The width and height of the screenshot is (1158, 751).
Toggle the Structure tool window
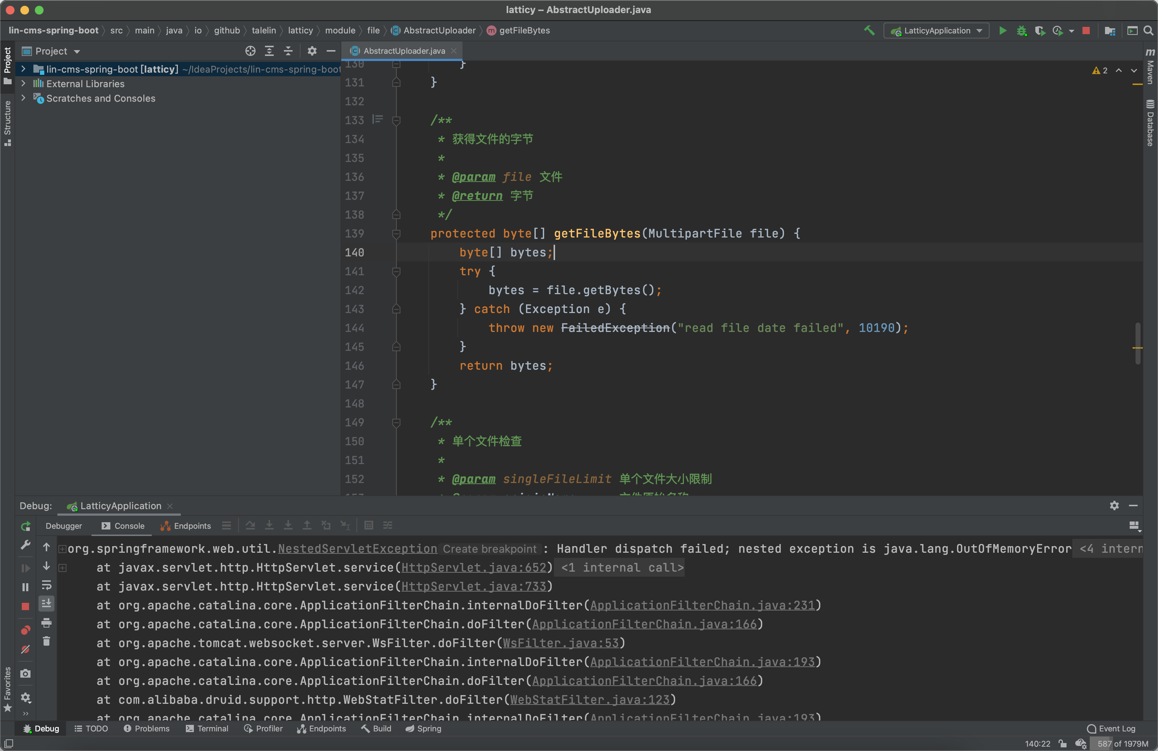[x=7, y=123]
